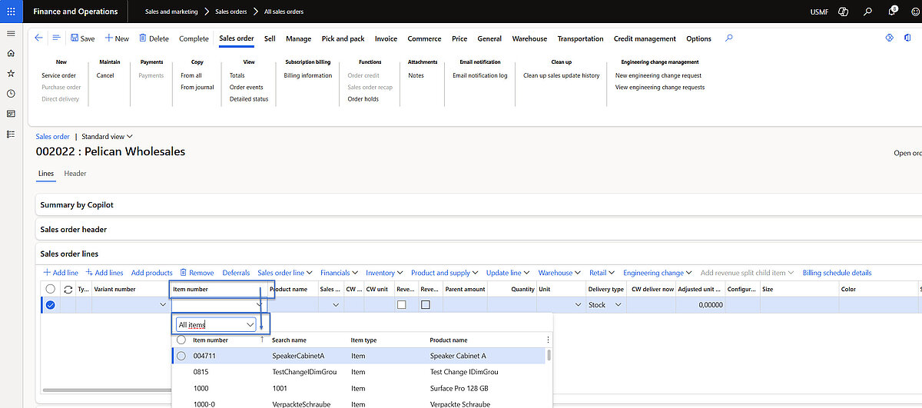Screen dimensions: 922x408
Task: Click the back arrow in action bar
Action: 39,38
